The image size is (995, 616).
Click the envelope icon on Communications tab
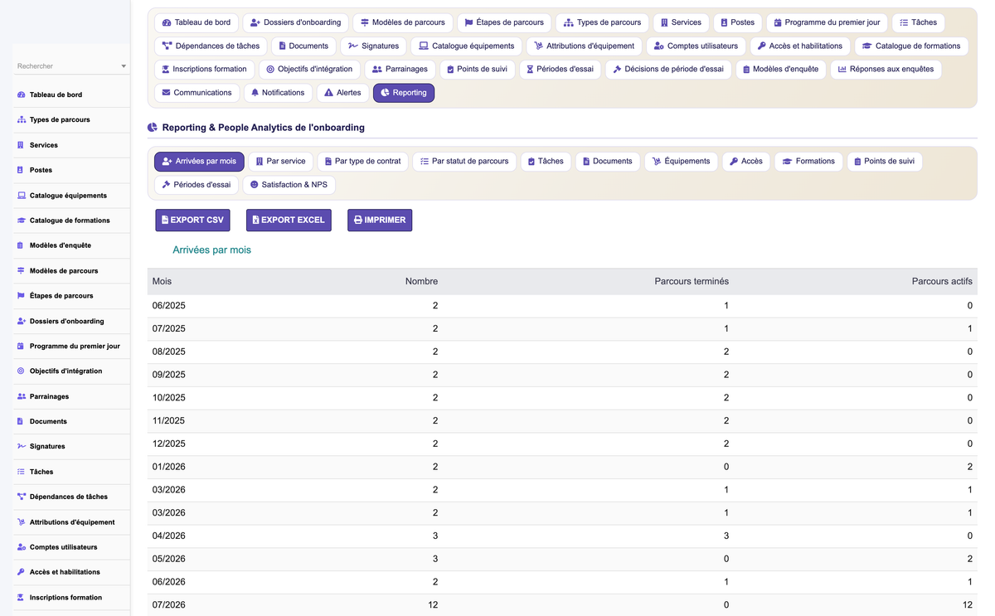point(166,93)
